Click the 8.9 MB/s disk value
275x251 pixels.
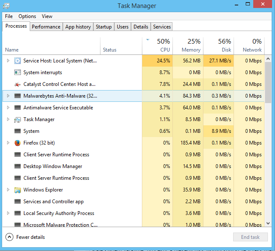(x=221, y=131)
